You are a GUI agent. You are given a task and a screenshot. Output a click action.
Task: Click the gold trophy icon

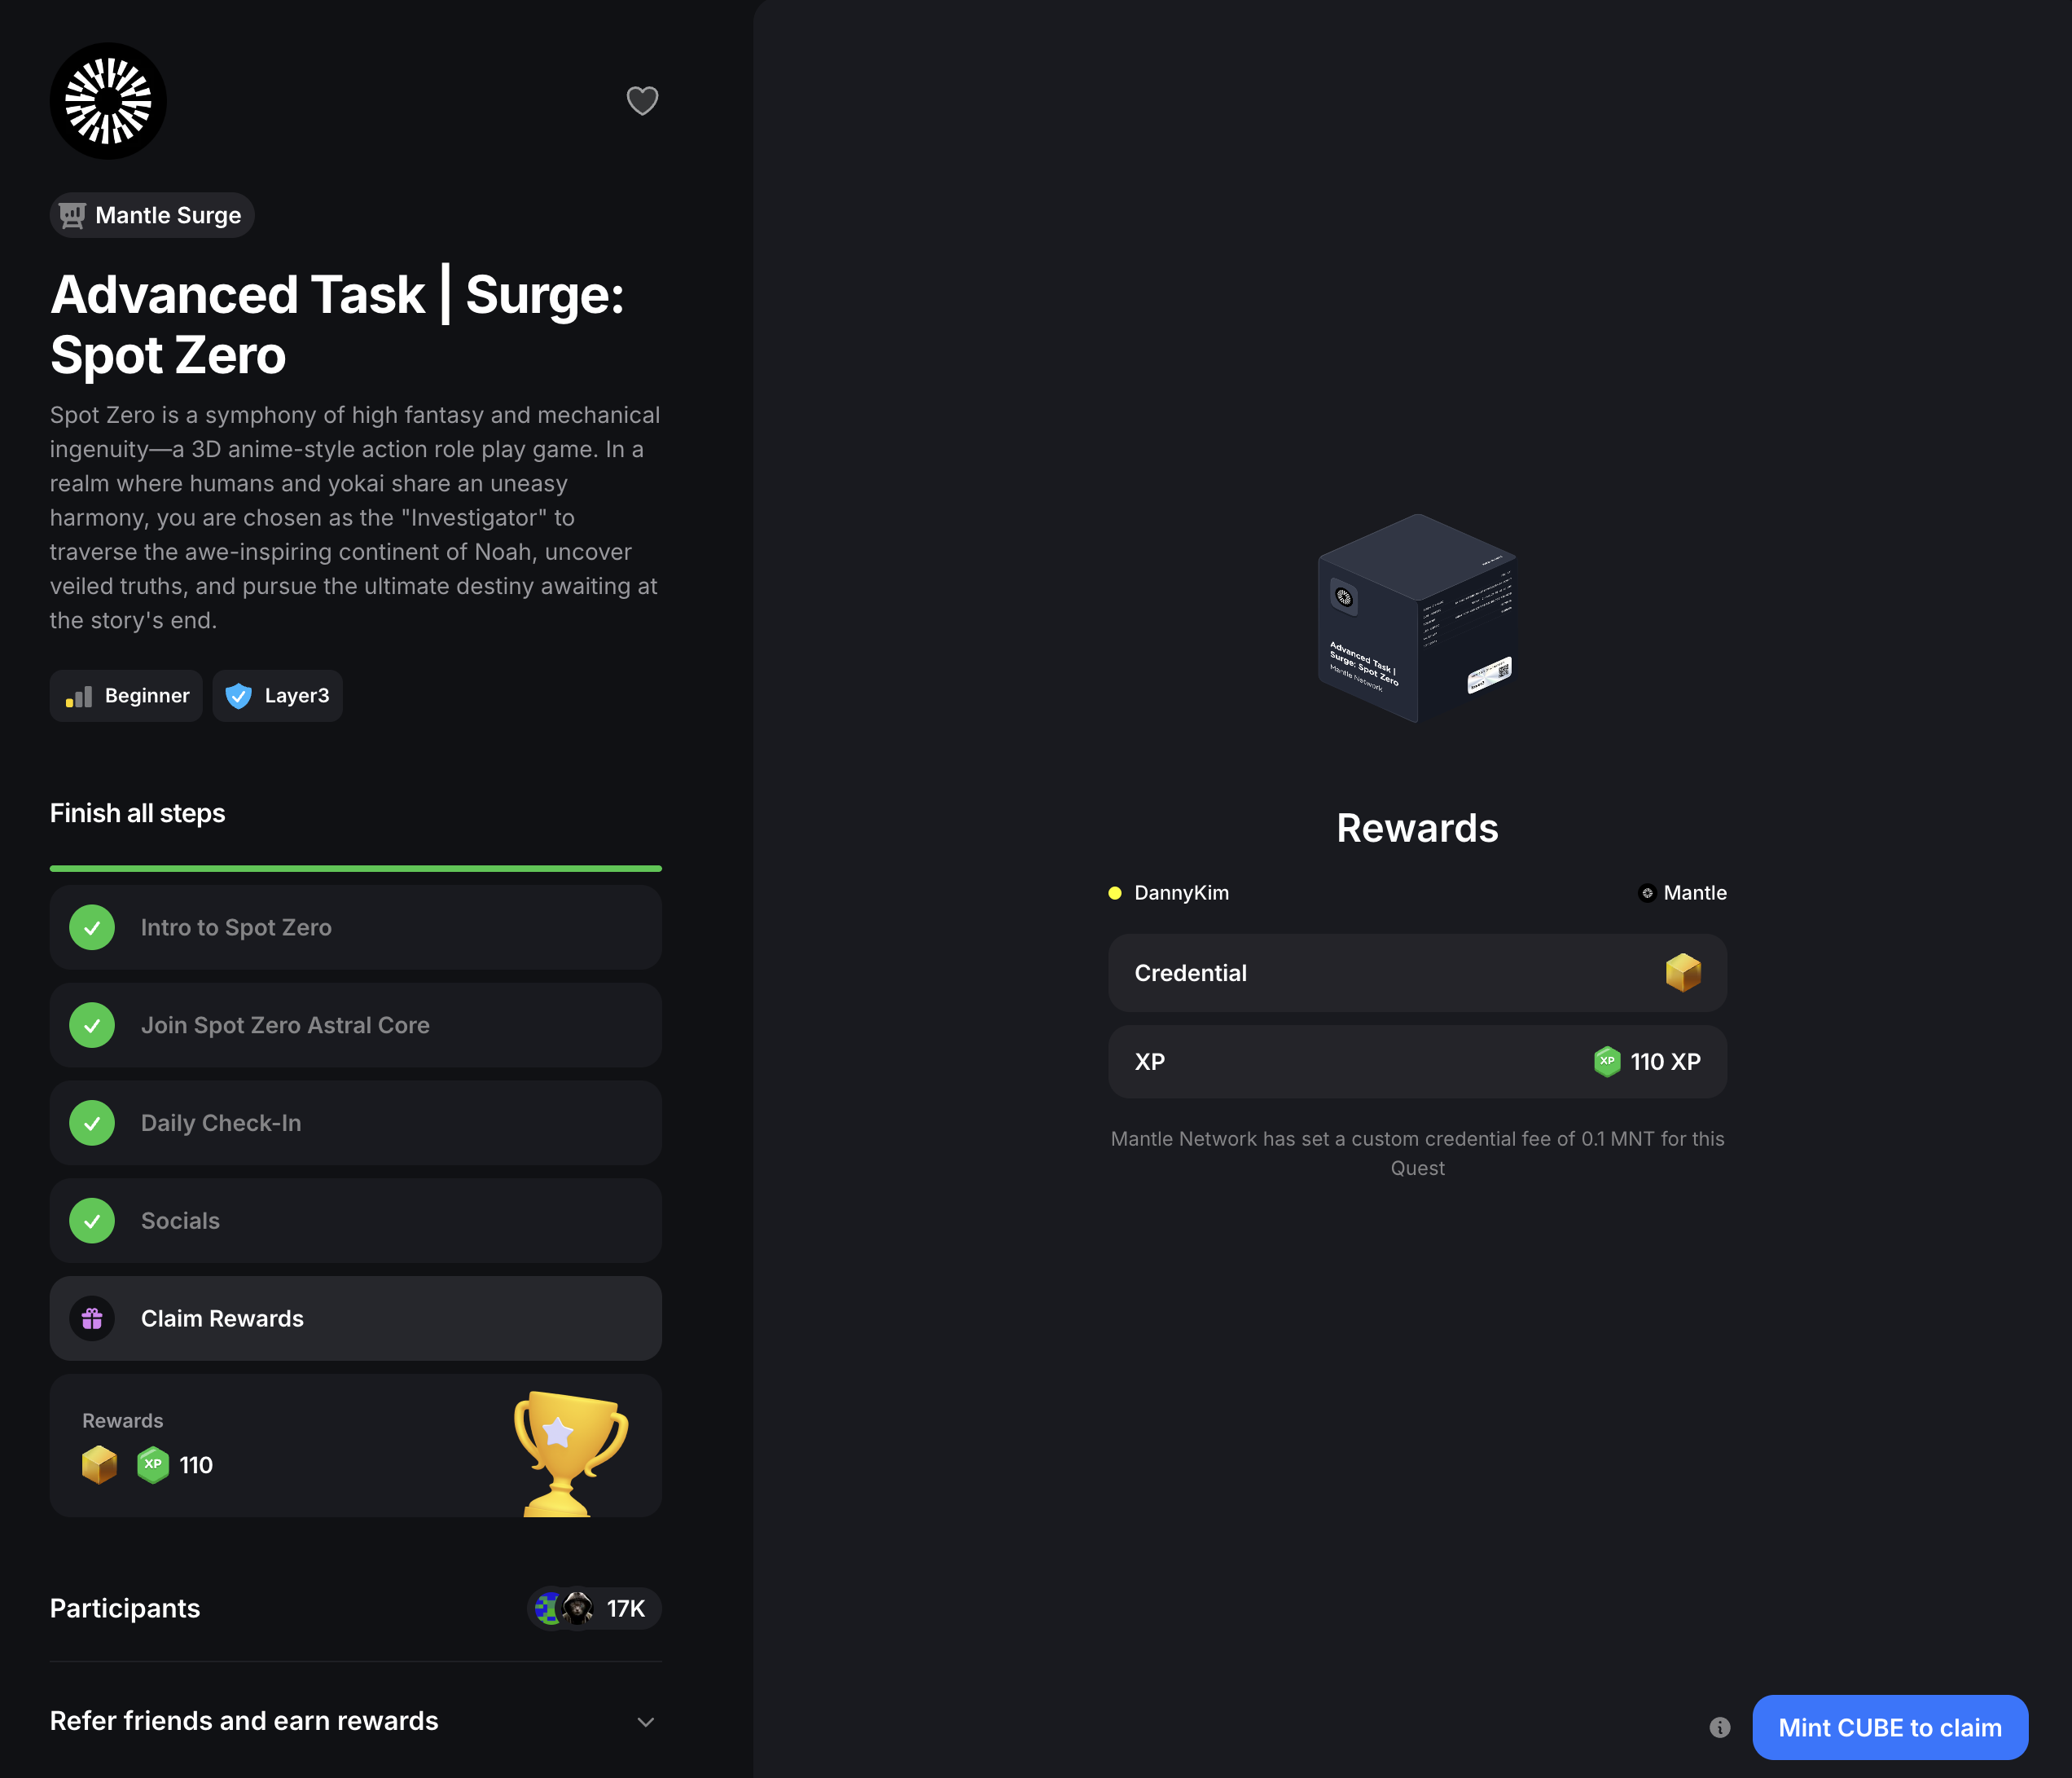click(569, 1450)
